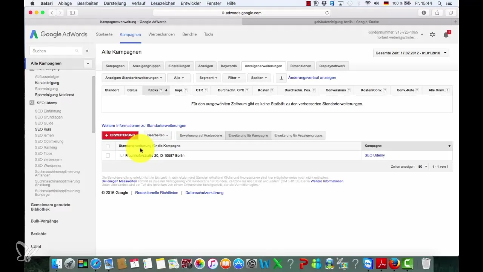Click the Safari downloads icon

pos(424,12)
